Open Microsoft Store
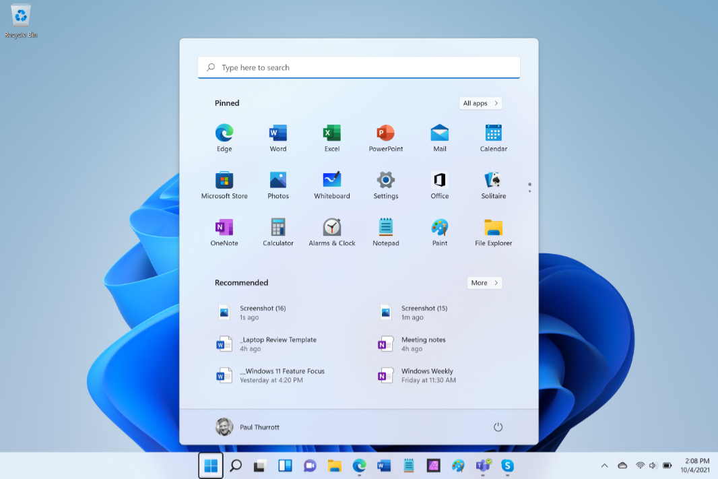This screenshot has height=479, width=718. click(x=224, y=184)
